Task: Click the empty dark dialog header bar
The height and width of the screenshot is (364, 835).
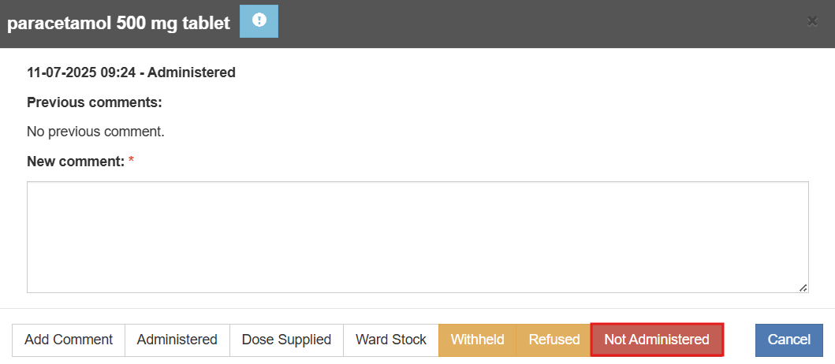Action: pyautogui.click(x=536, y=23)
